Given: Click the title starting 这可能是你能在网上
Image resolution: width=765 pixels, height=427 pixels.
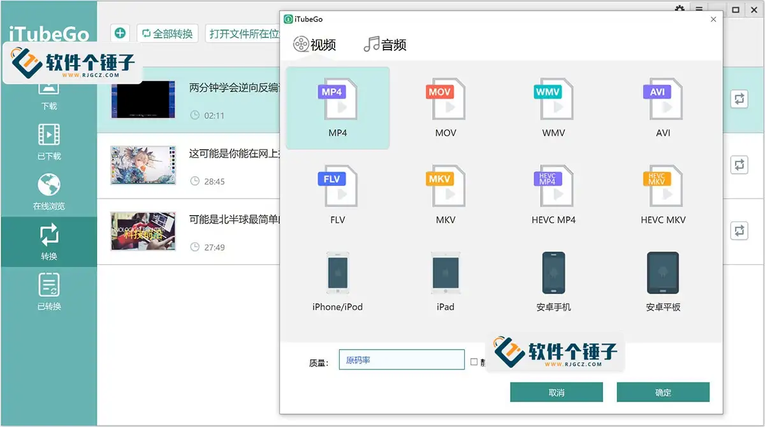Looking at the screenshot, I should point(235,154).
